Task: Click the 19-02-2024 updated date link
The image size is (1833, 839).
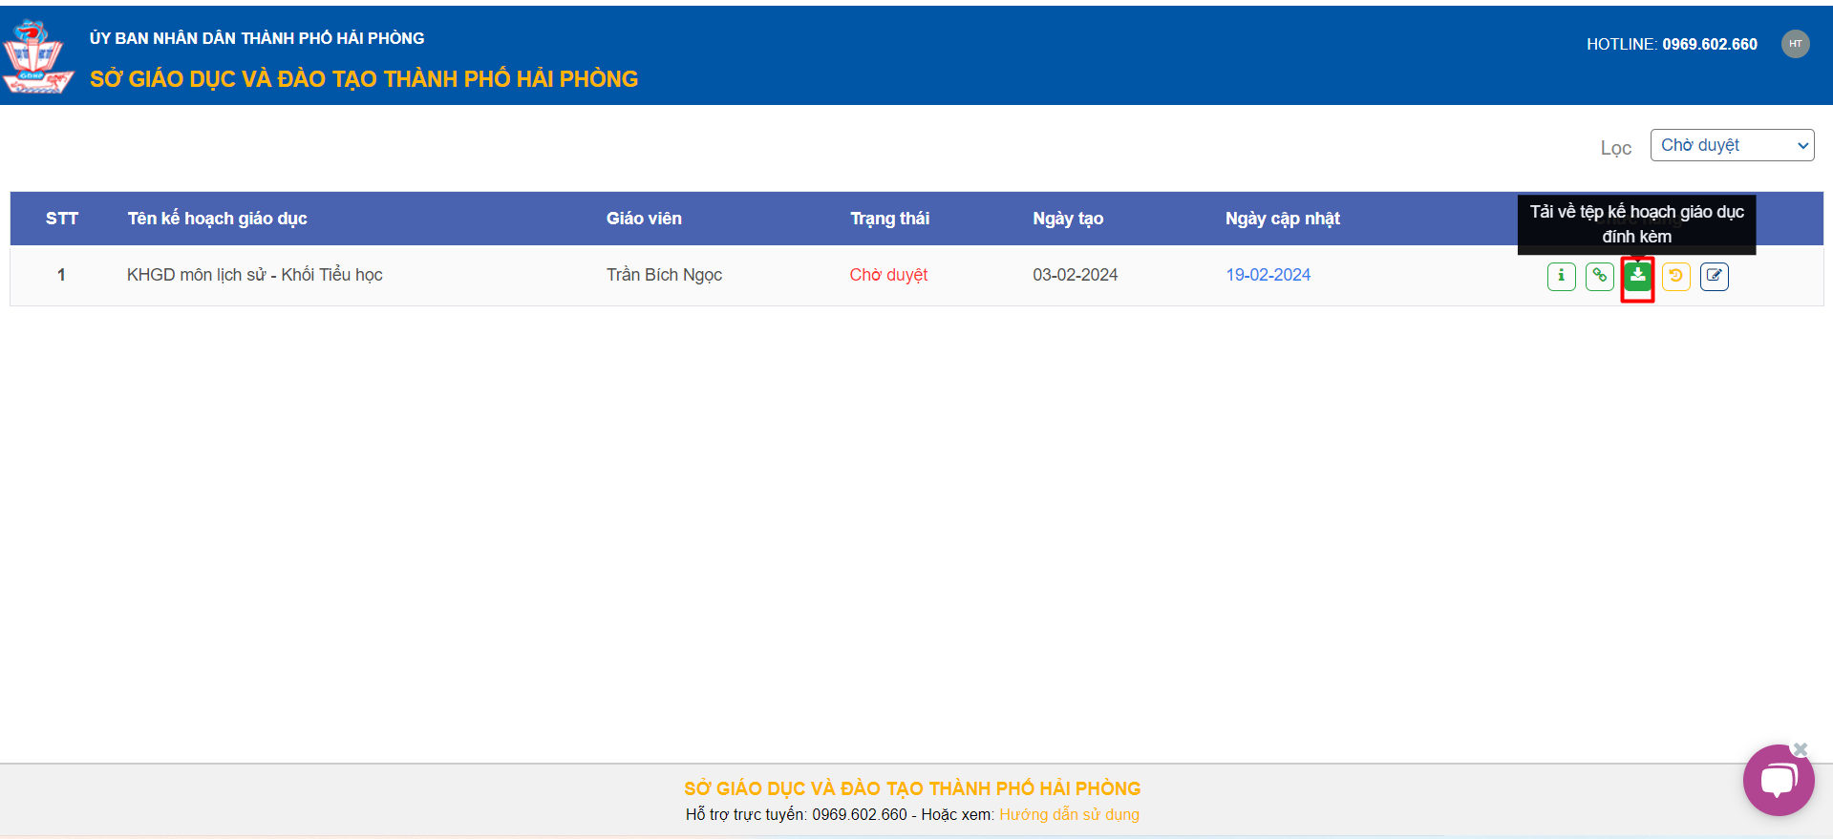Action: (x=1268, y=275)
